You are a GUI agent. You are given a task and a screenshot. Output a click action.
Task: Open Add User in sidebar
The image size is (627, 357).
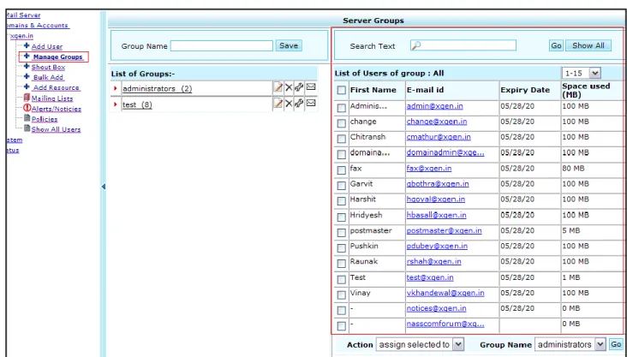tap(47, 46)
